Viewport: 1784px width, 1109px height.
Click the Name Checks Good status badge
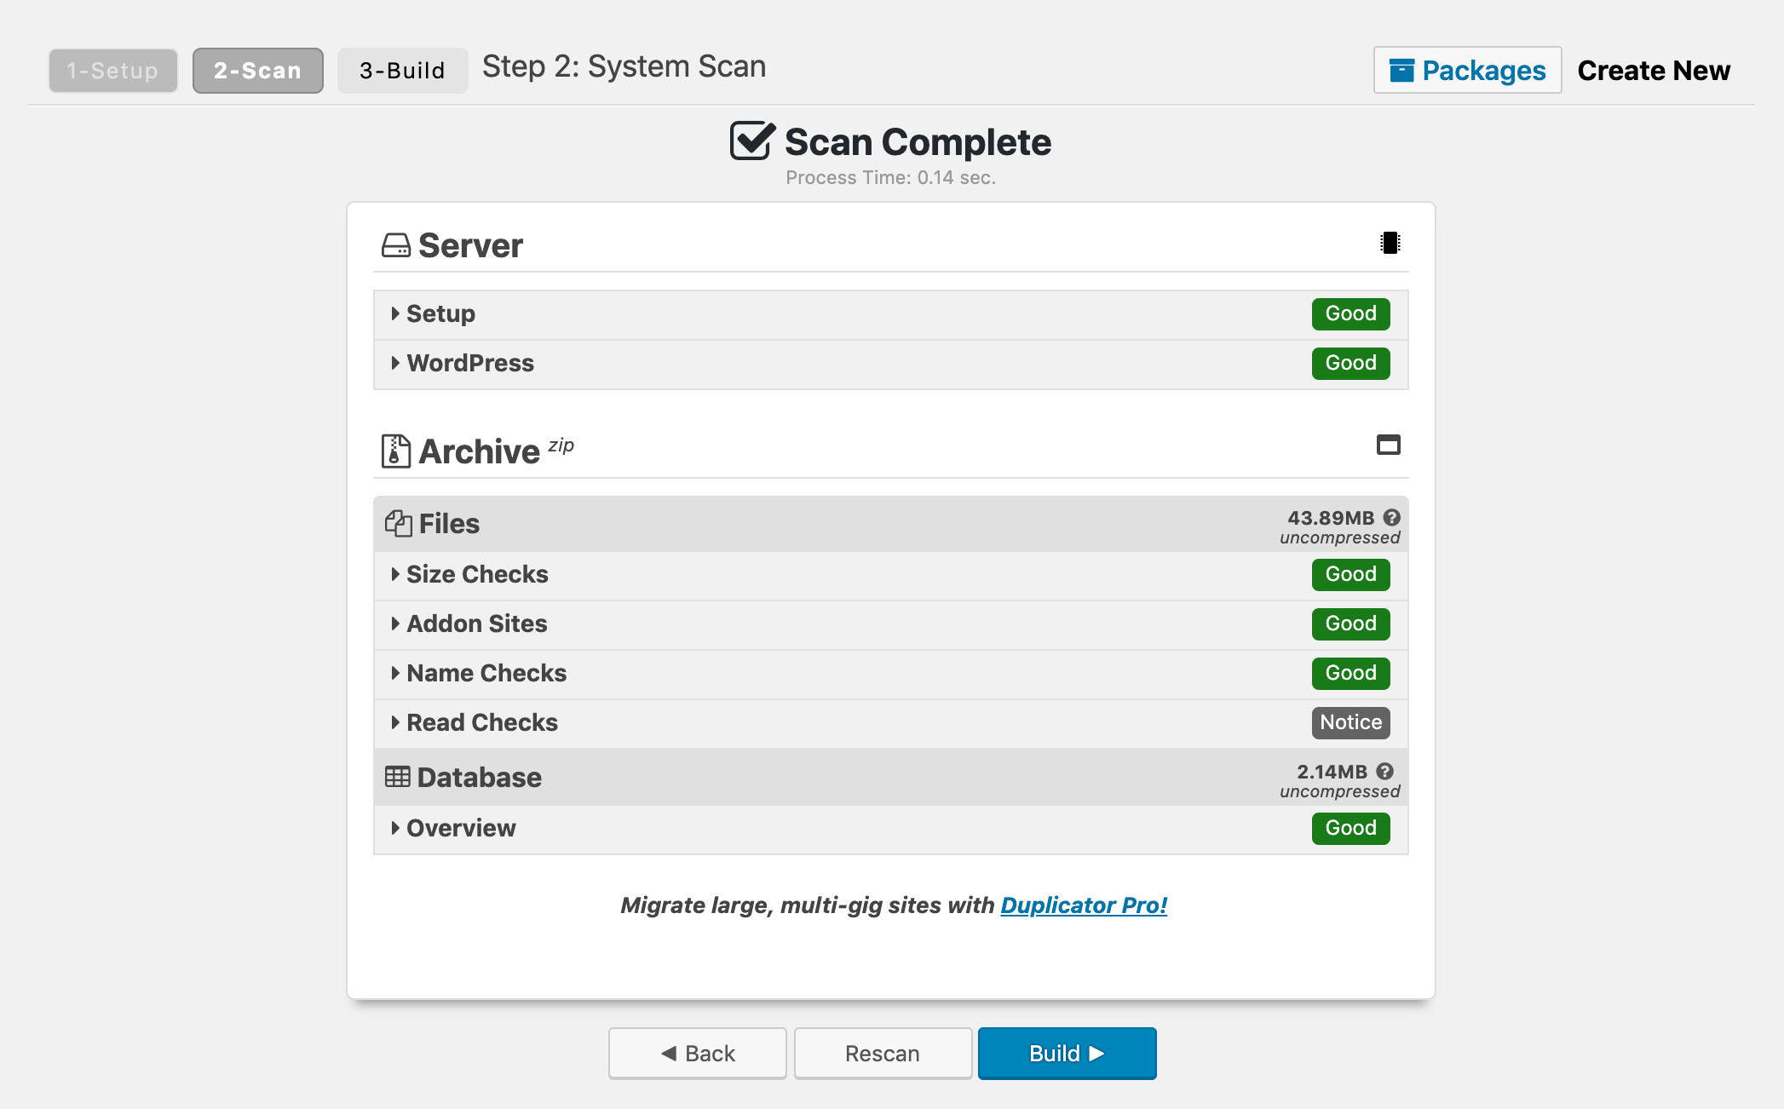[1352, 673]
